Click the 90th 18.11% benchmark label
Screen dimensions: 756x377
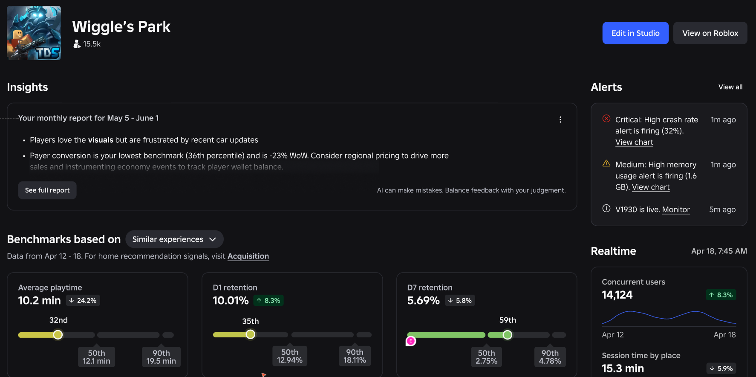355,356
